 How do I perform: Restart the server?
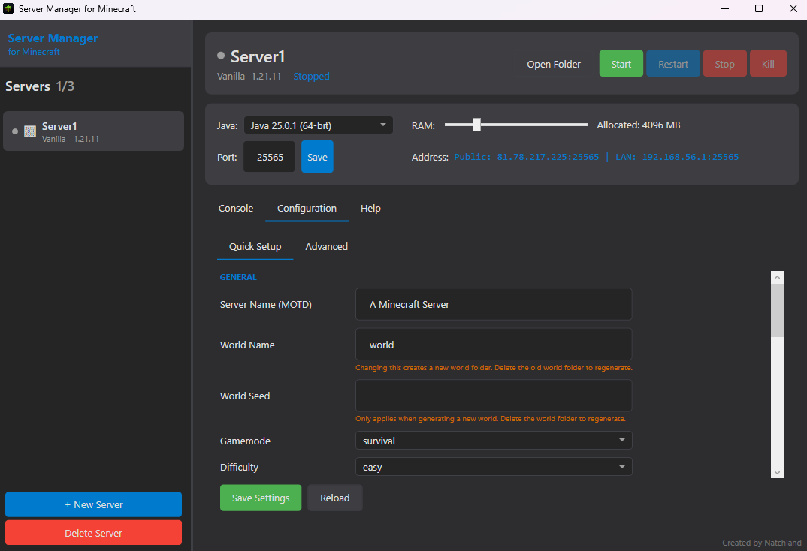click(672, 64)
